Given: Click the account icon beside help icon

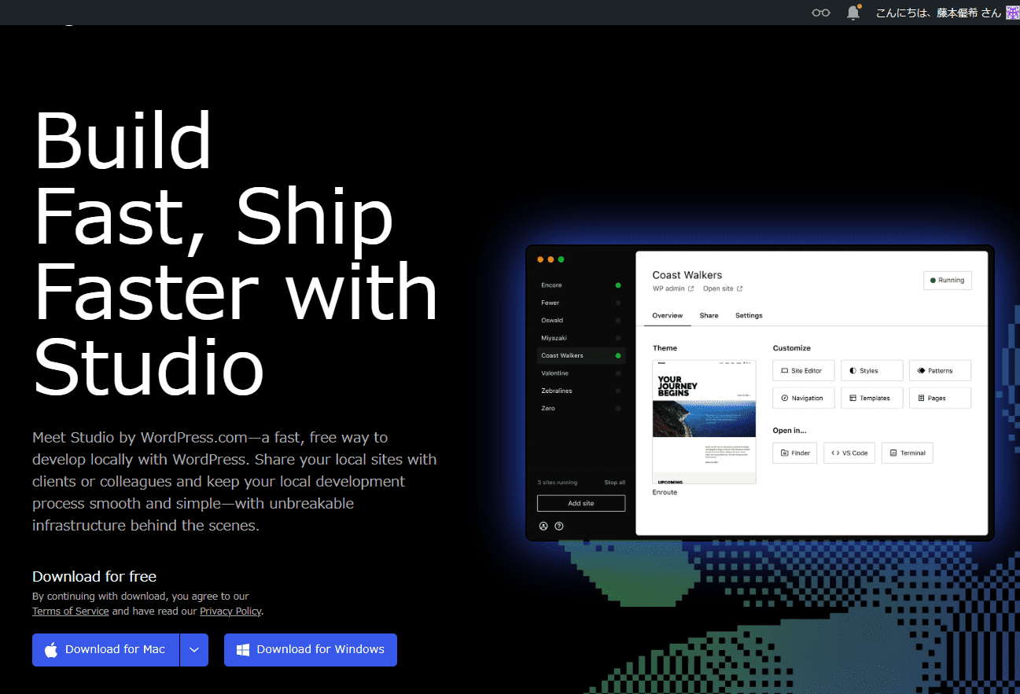Looking at the screenshot, I should coord(543,527).
